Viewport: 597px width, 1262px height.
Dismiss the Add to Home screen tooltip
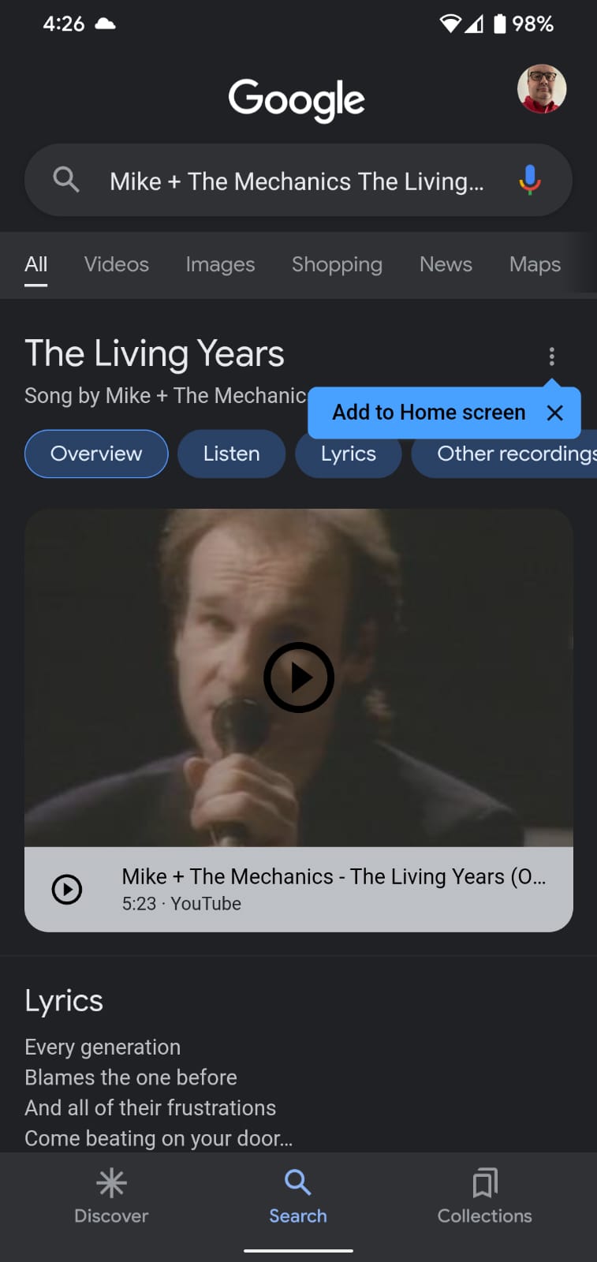[x=555, y=413]
